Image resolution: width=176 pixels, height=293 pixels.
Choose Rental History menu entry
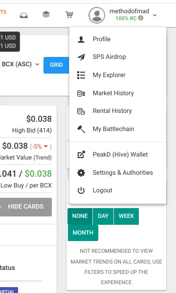[118, 111]
